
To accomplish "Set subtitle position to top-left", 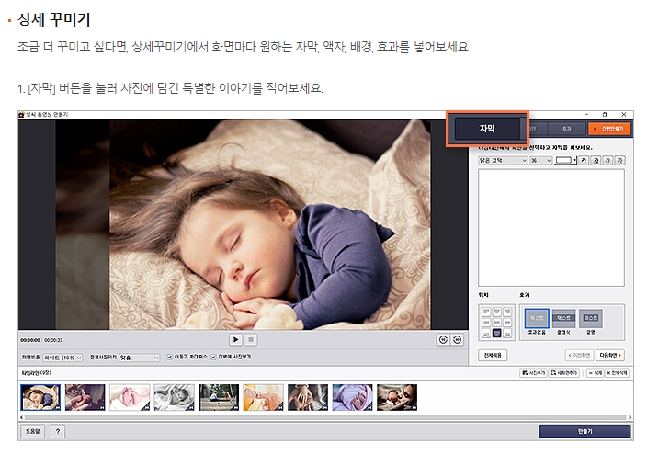I will [486, 312].
